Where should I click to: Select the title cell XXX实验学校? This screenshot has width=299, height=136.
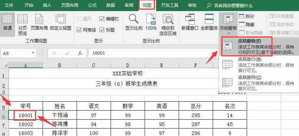coord(128,73)
